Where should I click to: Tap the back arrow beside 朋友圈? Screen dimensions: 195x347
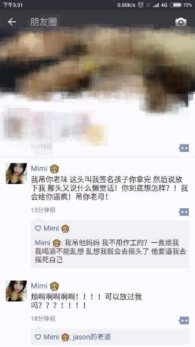[x=12, y=22]
